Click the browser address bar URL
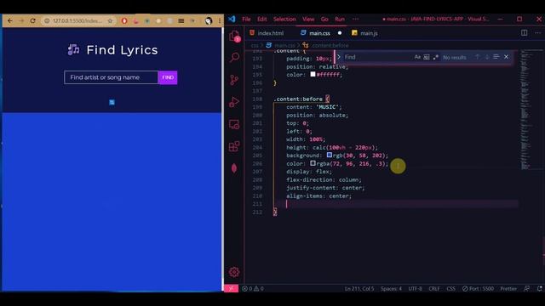This screenshot has height=306, width=545. (x=77, y=20)
